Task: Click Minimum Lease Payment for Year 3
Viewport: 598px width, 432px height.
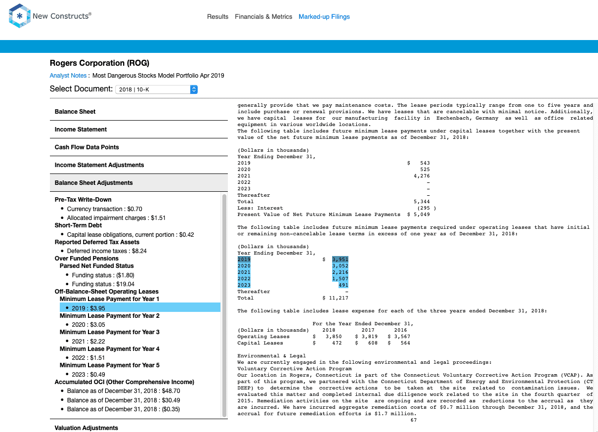Action: tap(110, 332)
